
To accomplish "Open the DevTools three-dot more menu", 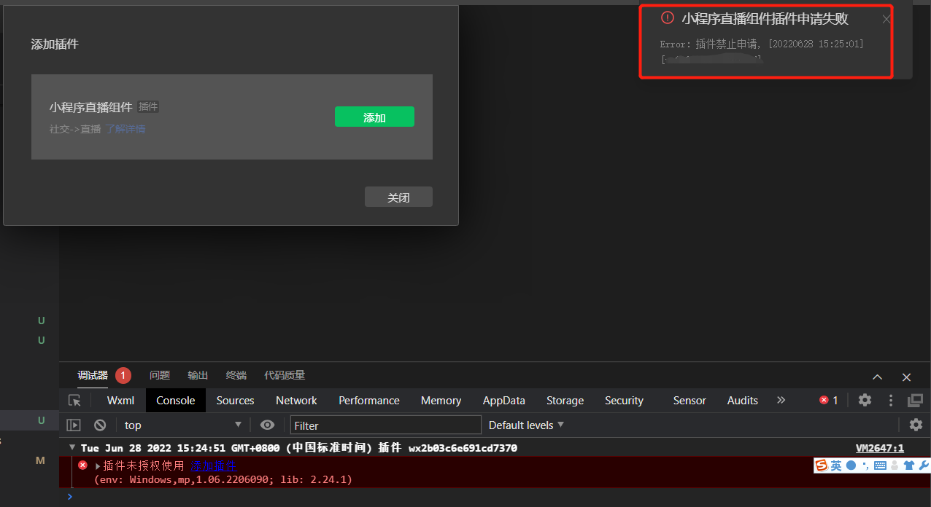I will [891, 400].
